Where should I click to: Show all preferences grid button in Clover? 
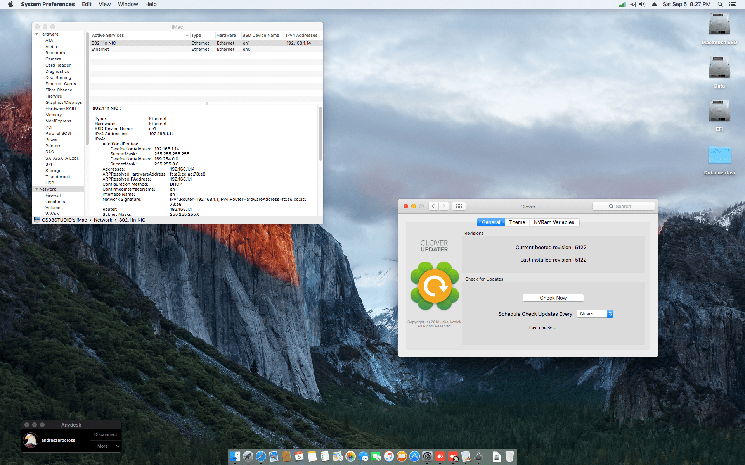[x=459, y=206]
